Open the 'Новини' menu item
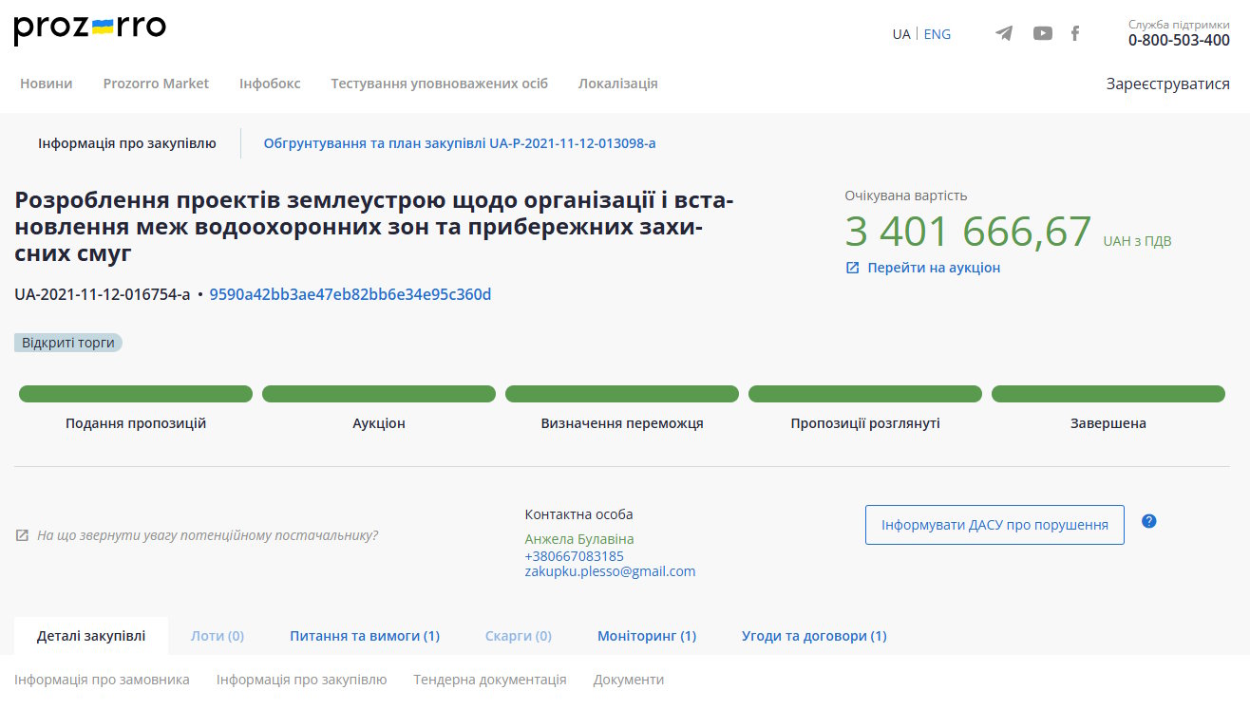Image resolution: width=1250 pixels, height=709 pixels. 46,84
